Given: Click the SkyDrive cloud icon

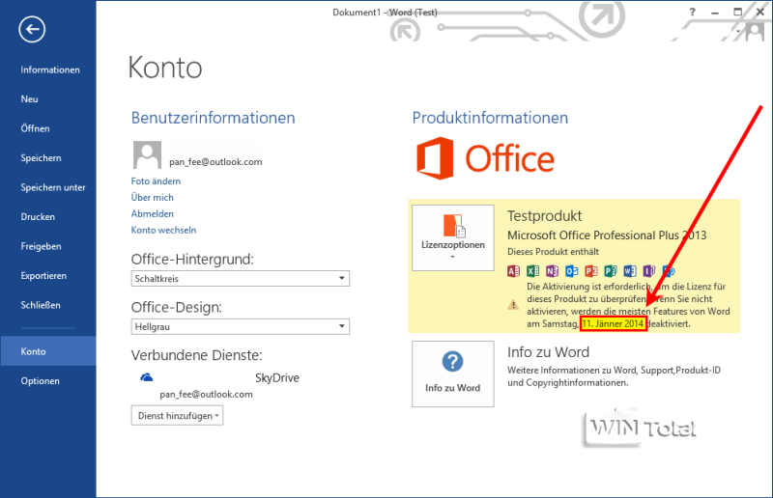Looking at the screenshot, I should [x=147, y=377].
